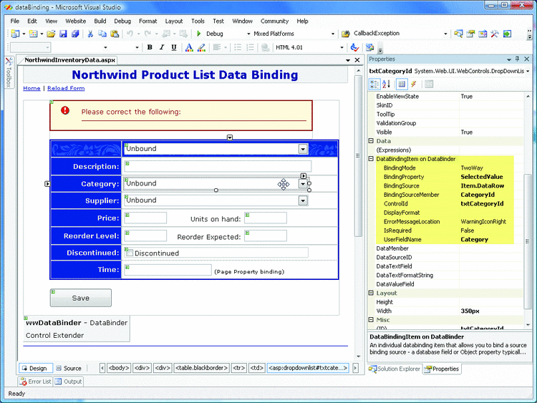The height and width of the screenshot is (403, 537).
Task: Click the numbered list toolbar icon
Action: [x=251, y=47]
